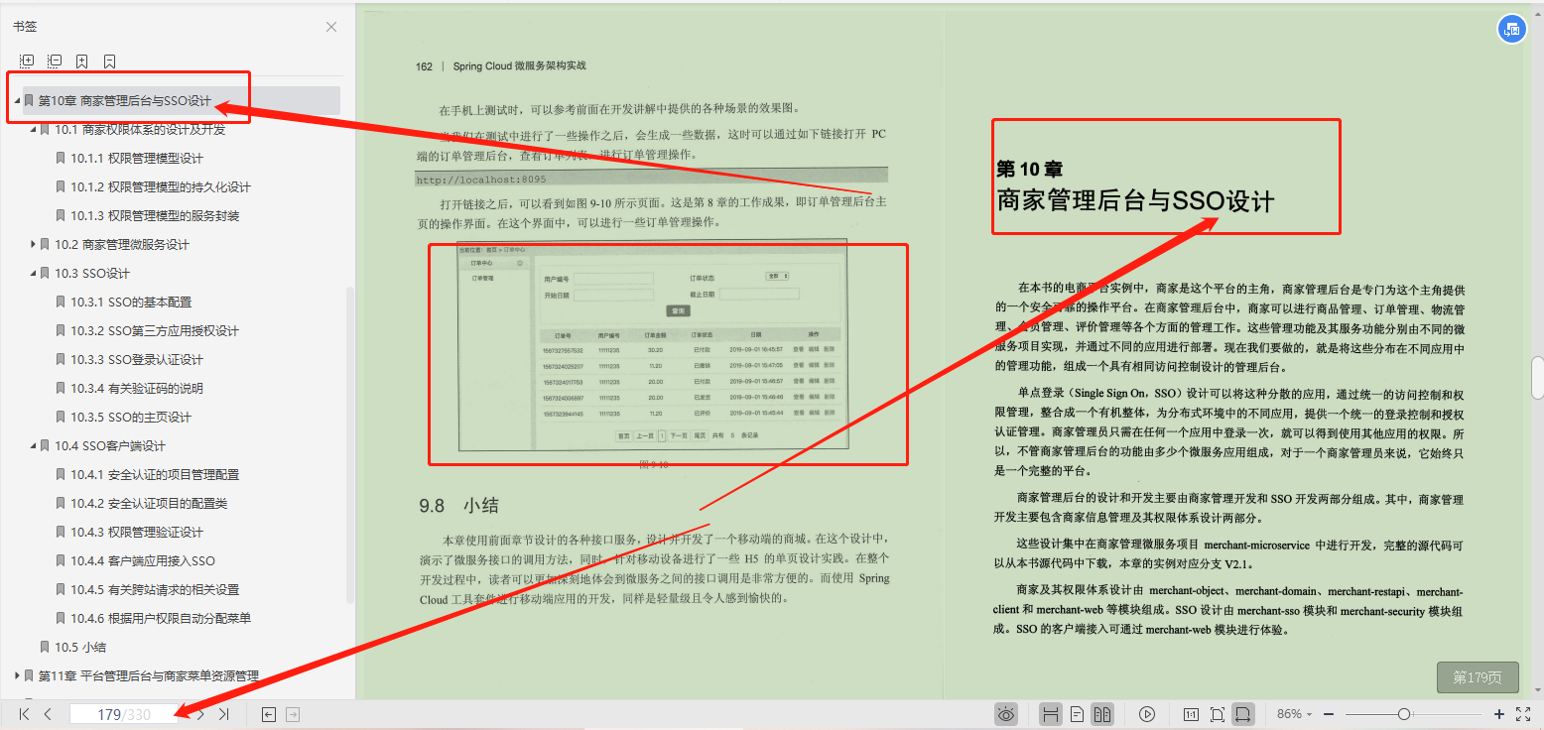The image size is (1544, 730).
Task: Open bookmark 10.1.3 权限管理模型的服务封装
Action: (x=155, y=215)
